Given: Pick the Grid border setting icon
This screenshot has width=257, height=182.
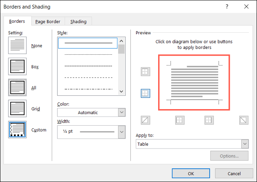Looking at the screenshot, I should click(x=17, y=109).
